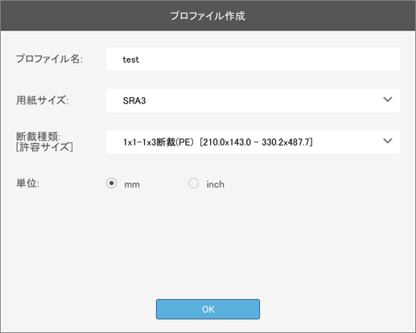Click the mm label text

[132, 184]
